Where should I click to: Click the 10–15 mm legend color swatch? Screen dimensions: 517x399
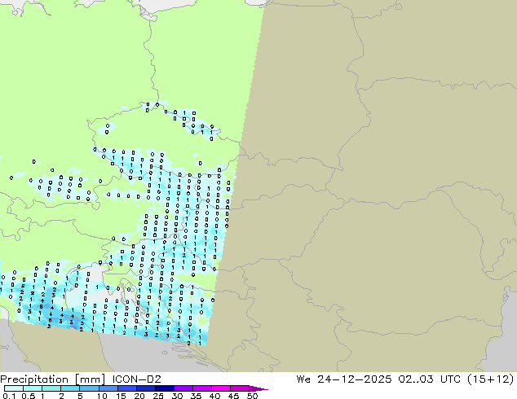coord(108,388)
